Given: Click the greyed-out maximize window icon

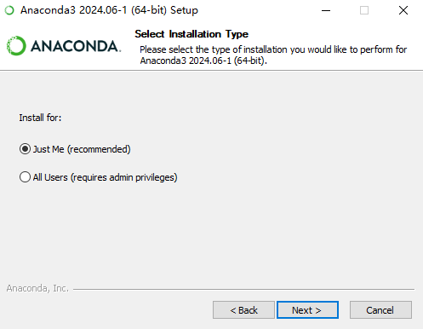Looking at the screenshot, I should pyautogui.click(x=364, y=10).
